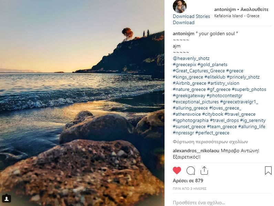Open the comment speech bubble icon
Viewport: 274px width, 206px height.
pos(191,171)
